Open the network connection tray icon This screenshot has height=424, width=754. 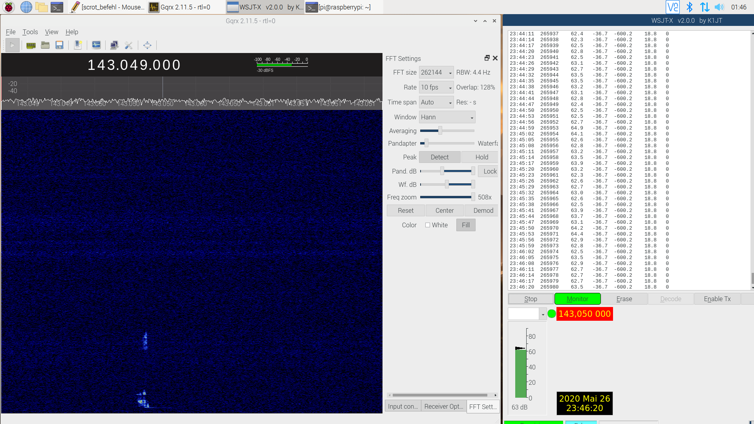coord(705,7)
